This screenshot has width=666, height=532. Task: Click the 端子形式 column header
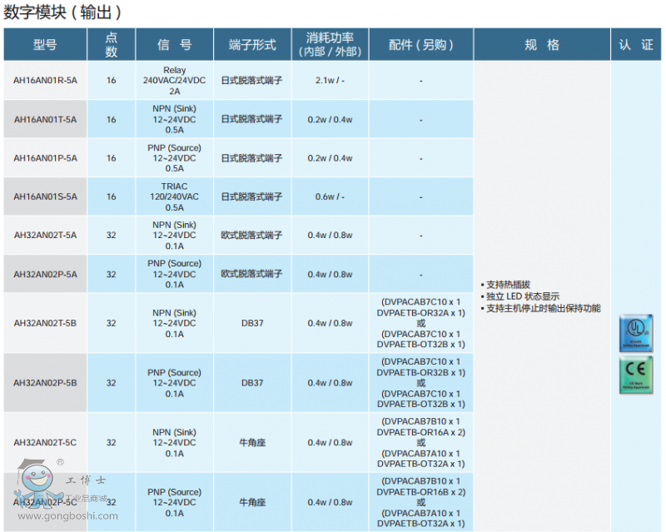pos(251,45)
